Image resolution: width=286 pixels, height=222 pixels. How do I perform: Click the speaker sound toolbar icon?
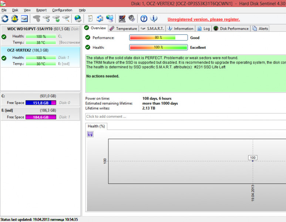(x=131, y=18)
